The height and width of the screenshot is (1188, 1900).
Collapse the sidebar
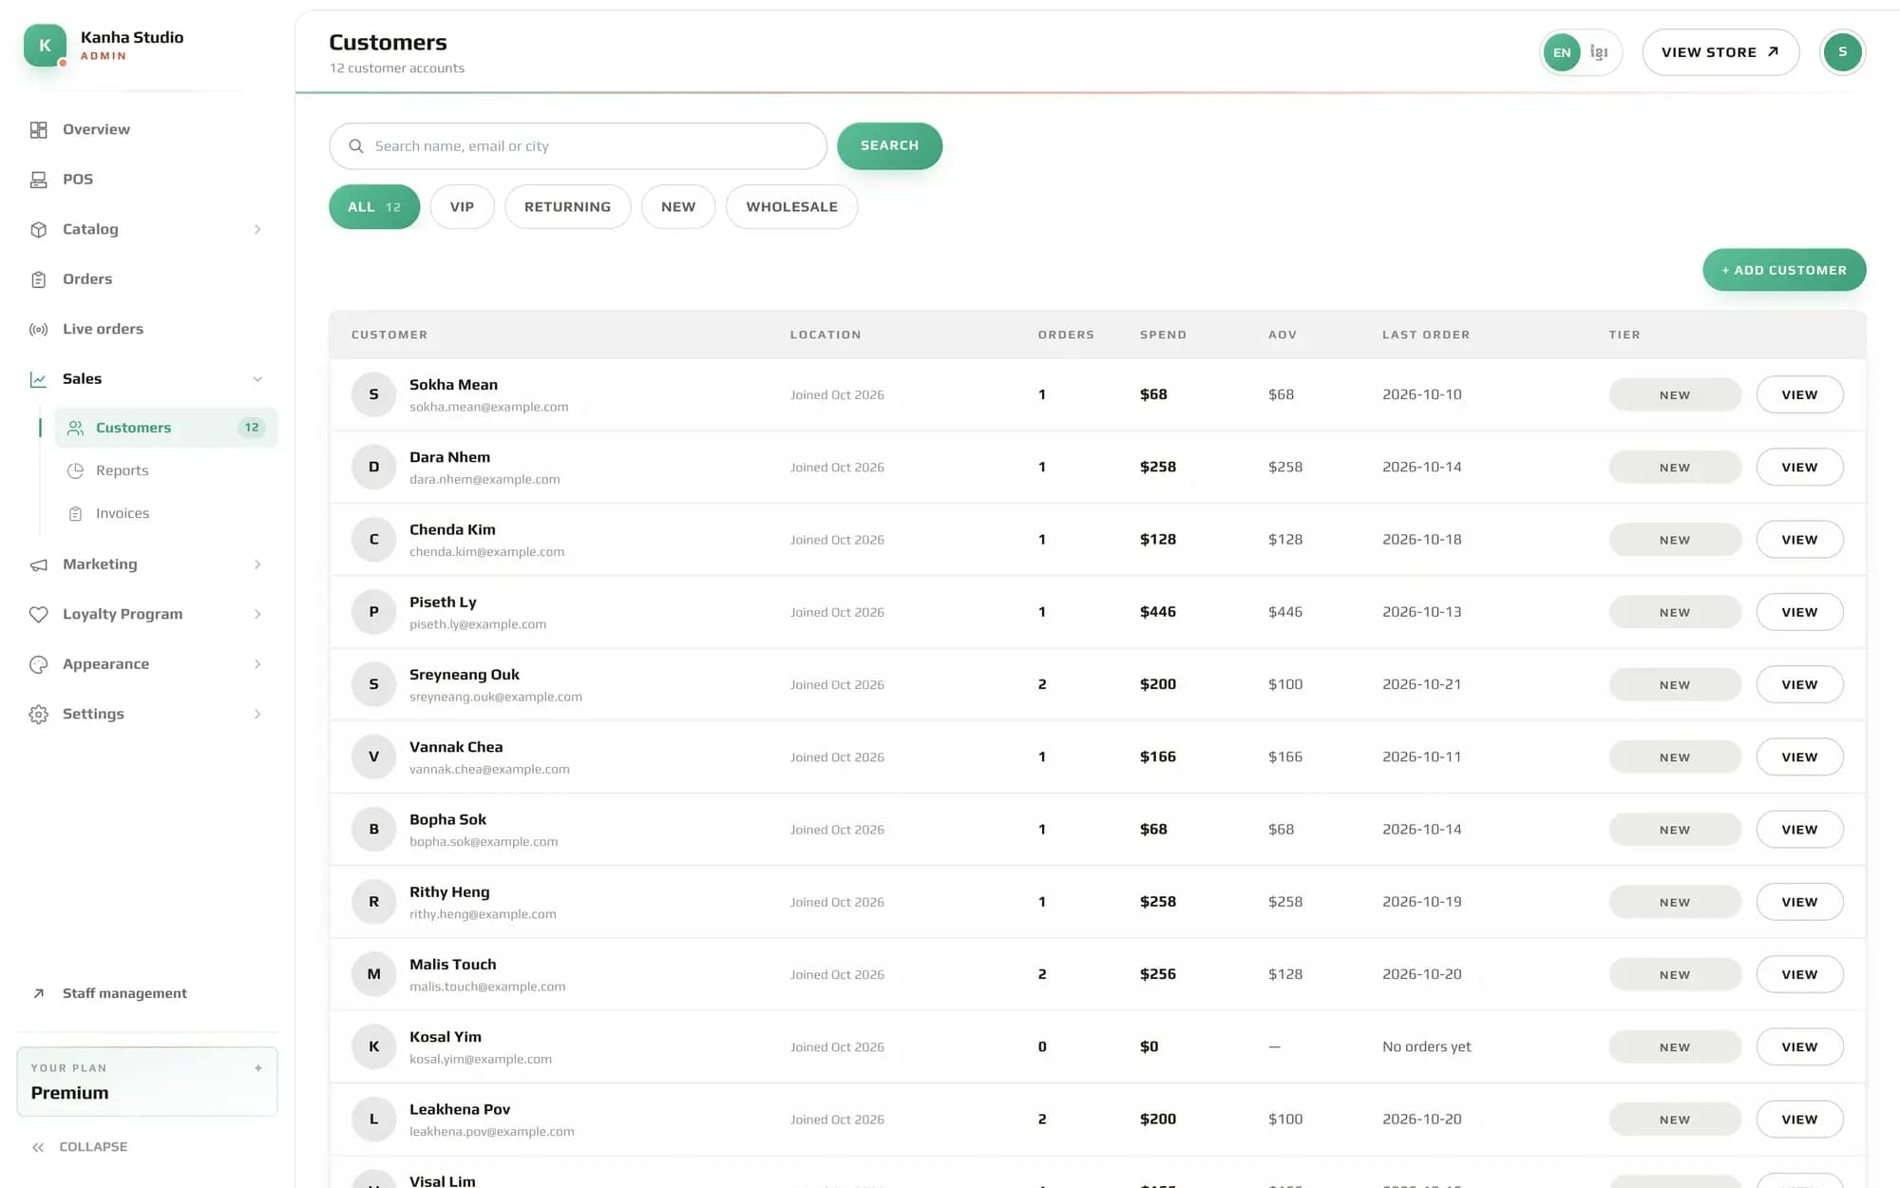pos(80,1147)
